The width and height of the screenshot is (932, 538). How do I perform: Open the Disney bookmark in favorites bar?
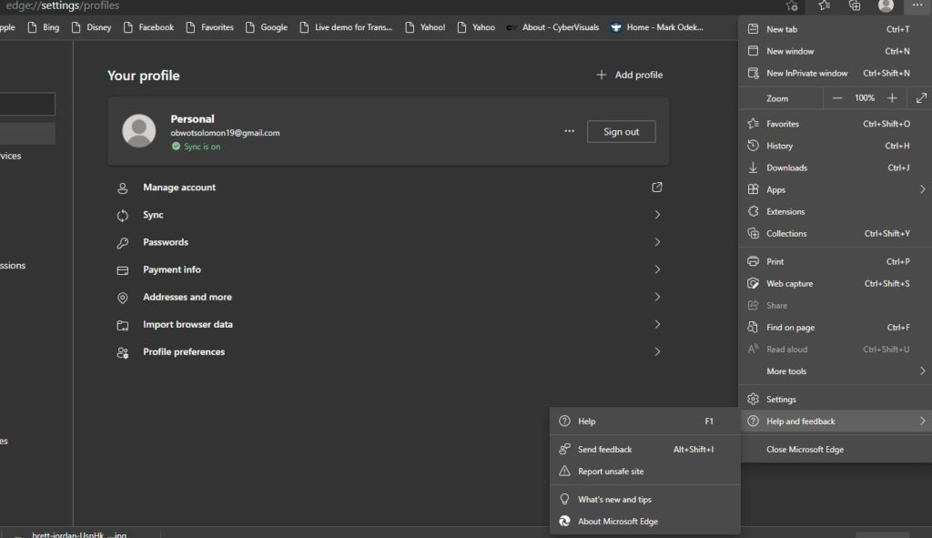pyautogui.click(x=92, y=27)
